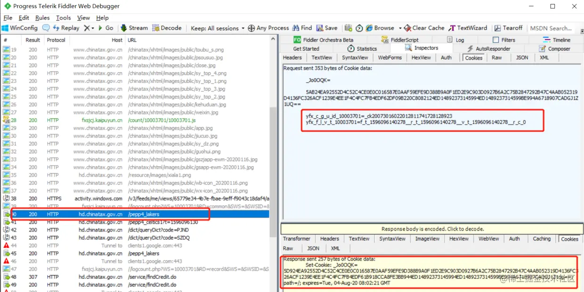Switch to the Statistics tab
The width and height of the screenshot is (584, 292).
tap(362, 49)
